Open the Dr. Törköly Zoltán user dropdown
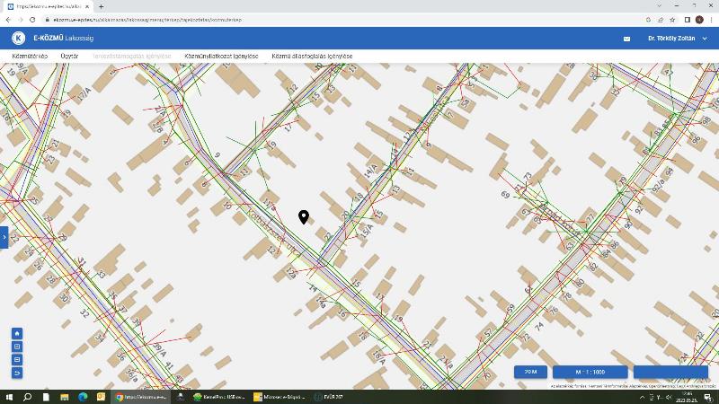 click(x=678, y=39)
